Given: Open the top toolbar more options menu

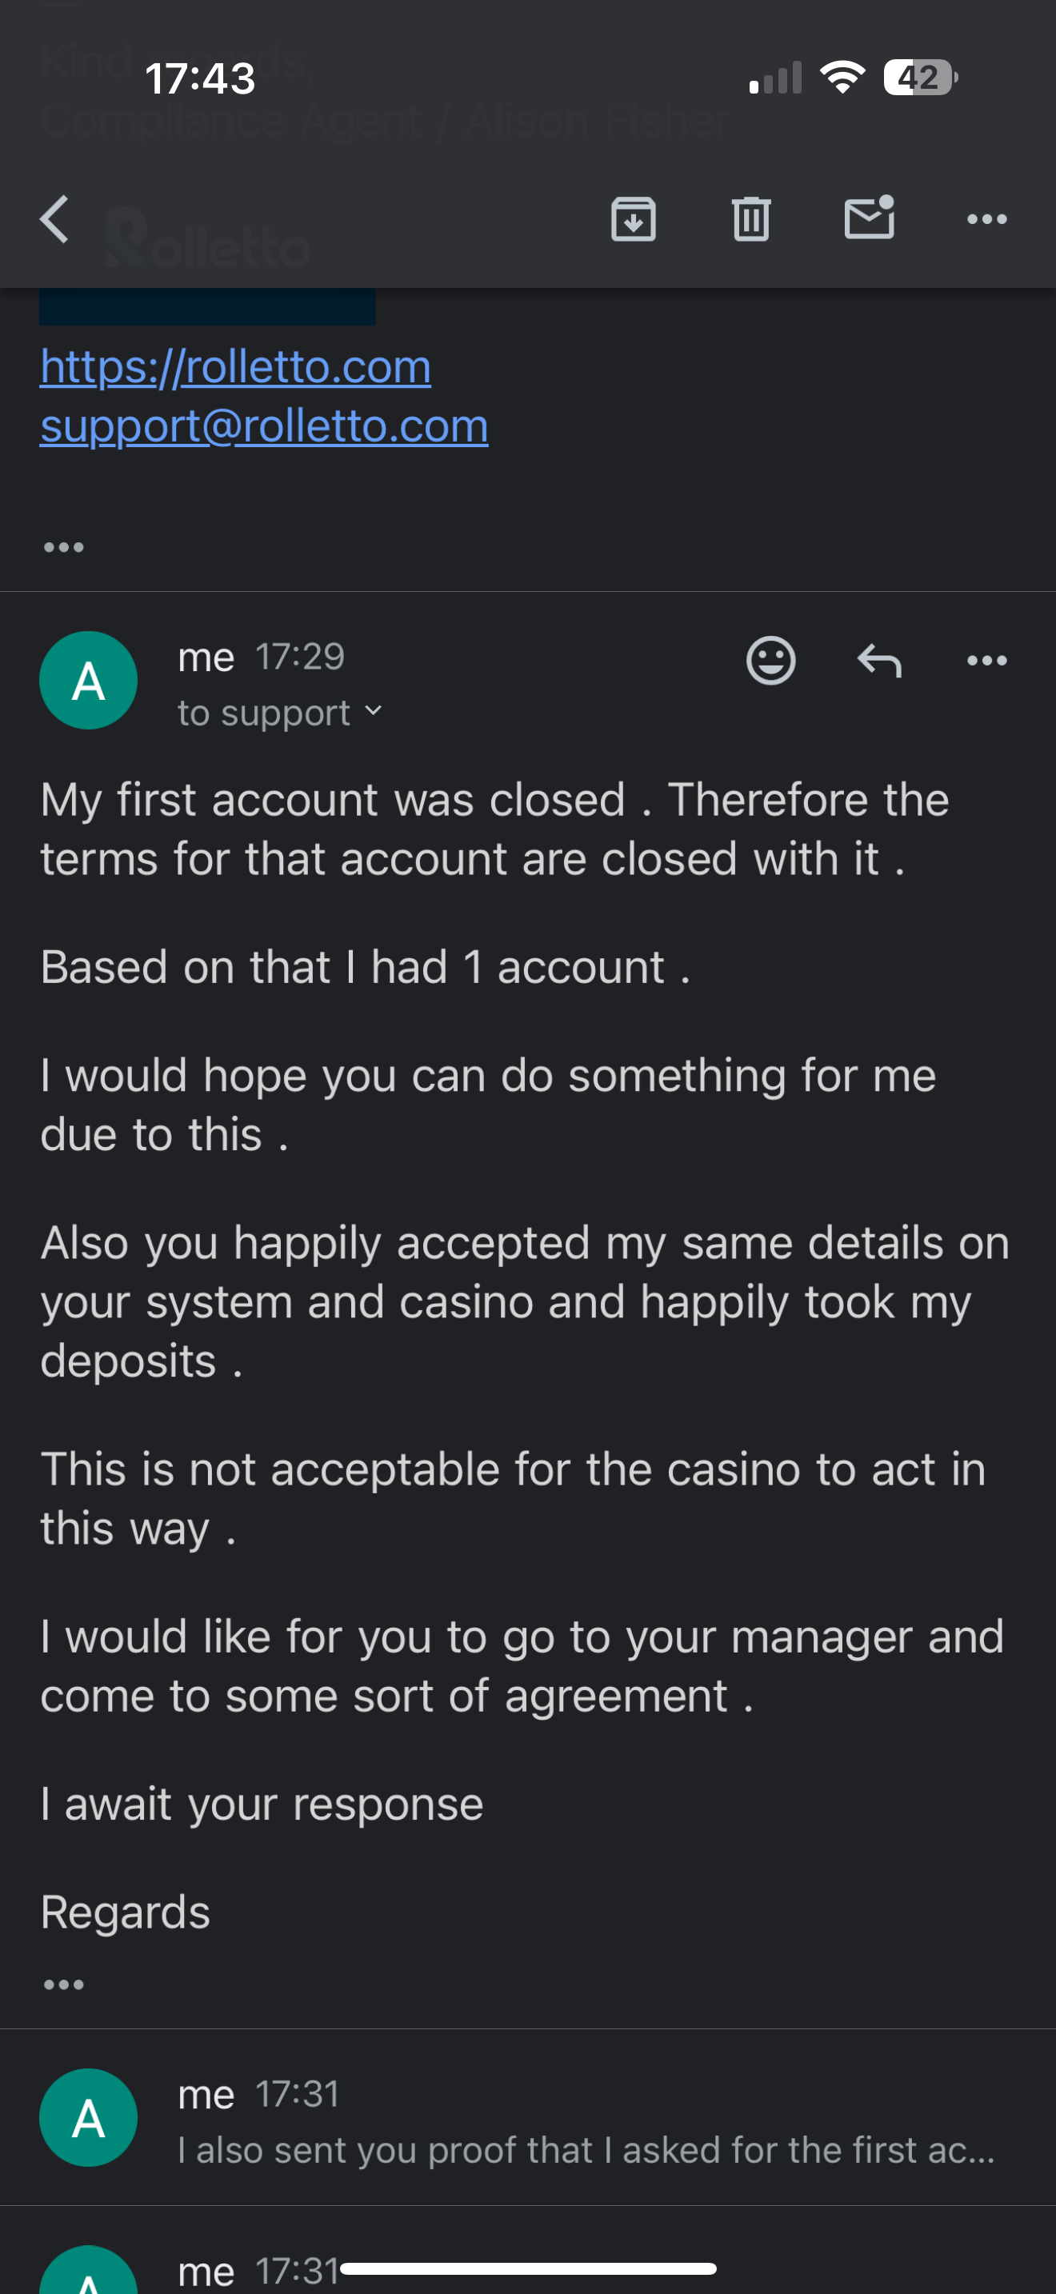Looking at the screenshot, I should coord(986,219).
